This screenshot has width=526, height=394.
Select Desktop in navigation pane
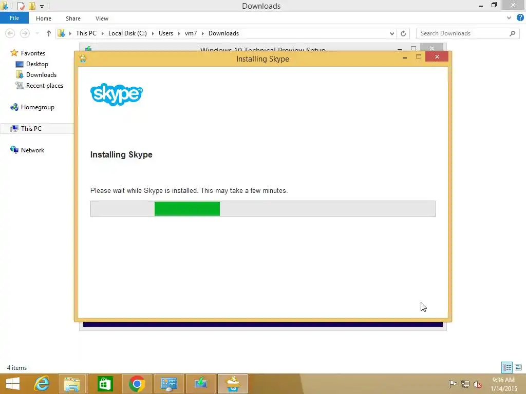(x=37, y=64)
